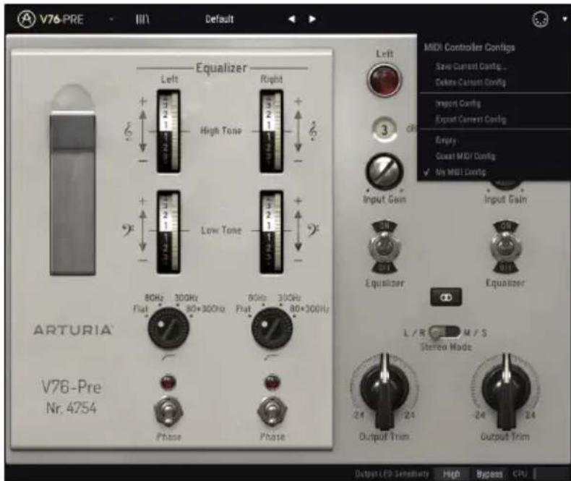
Task: Click the 'Nr. 4754' serial label
Action: click(72, 408)
